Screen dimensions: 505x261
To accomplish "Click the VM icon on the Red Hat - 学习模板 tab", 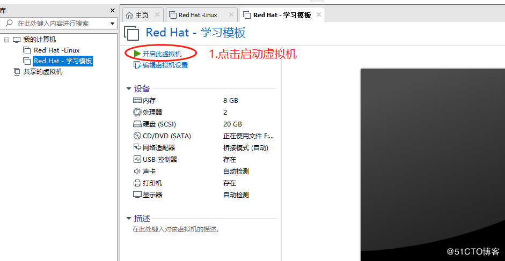I will pos(247,15).
